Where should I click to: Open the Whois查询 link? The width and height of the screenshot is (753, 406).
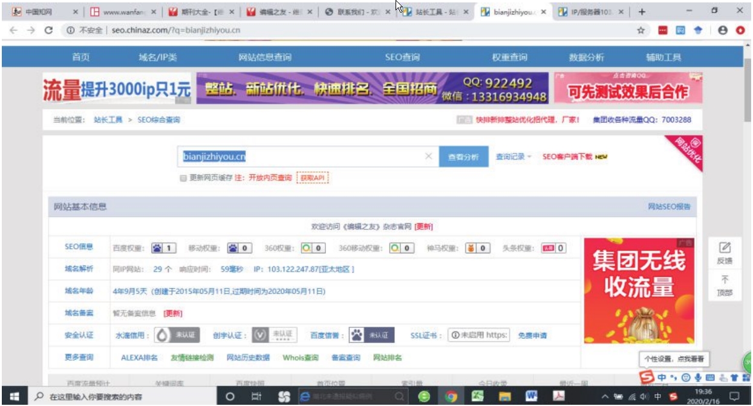301,358
